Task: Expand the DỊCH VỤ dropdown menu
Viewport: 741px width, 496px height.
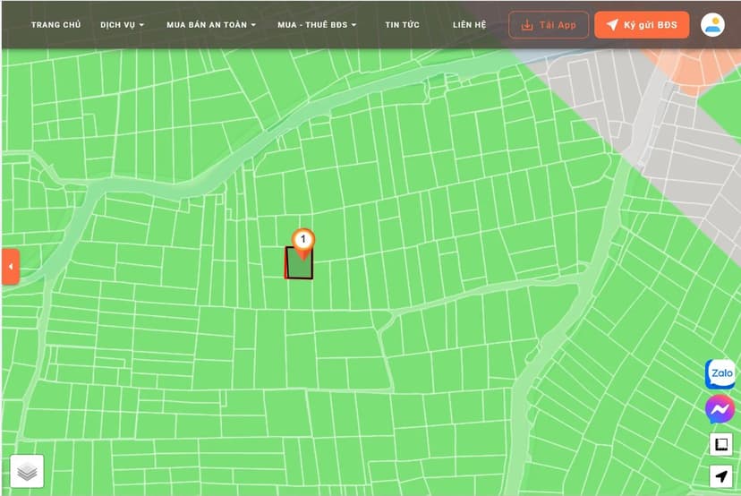Action: [122, 24]
